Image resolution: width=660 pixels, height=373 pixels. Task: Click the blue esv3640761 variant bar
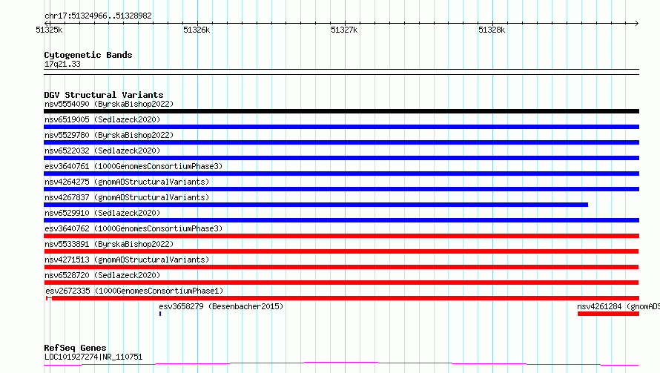point(341,174)
